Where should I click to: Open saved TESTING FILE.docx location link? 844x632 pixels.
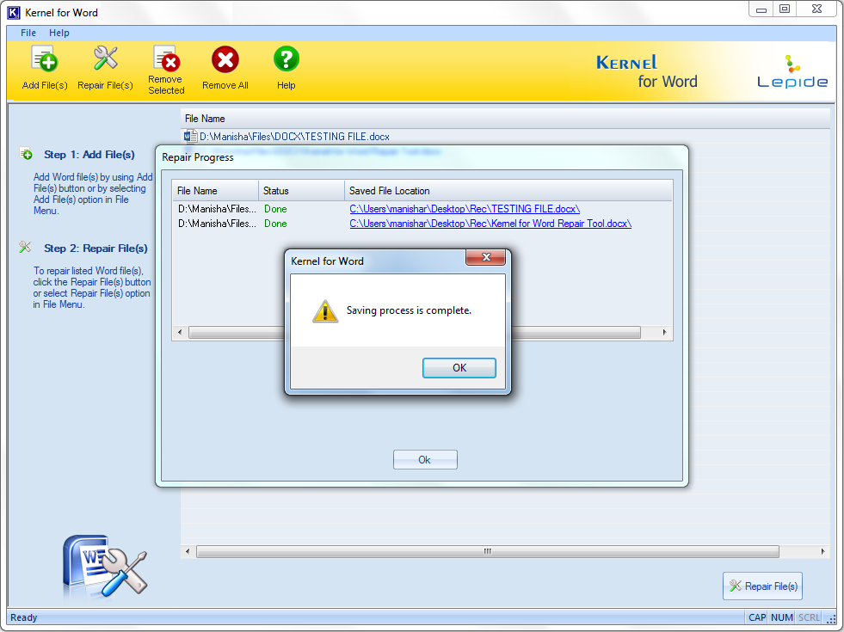tap(465, 209)
